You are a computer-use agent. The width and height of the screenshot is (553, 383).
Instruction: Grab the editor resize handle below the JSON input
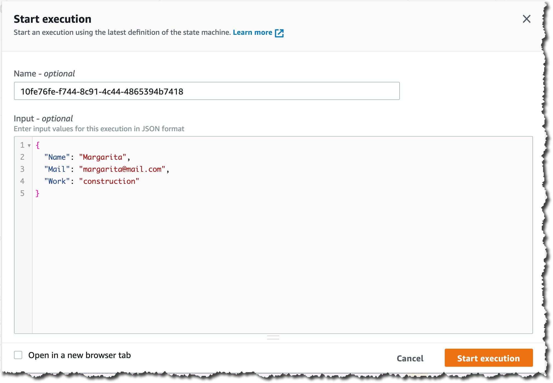point(273,337)
